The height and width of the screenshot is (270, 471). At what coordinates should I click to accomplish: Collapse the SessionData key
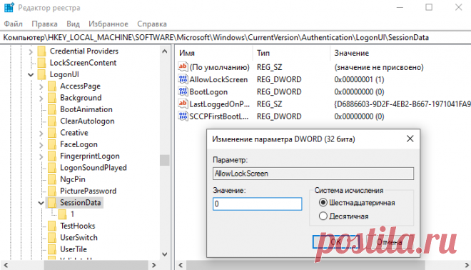41,203
